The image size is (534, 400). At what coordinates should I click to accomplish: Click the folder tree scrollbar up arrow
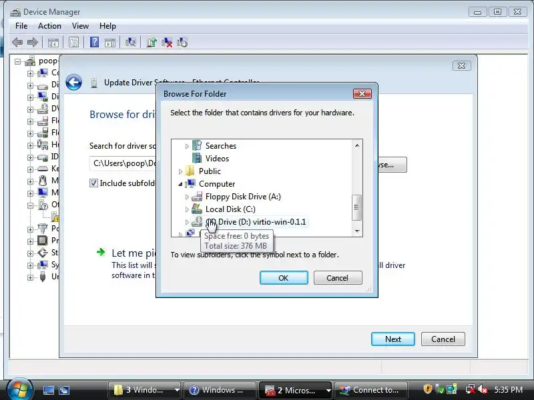point(357,145)
